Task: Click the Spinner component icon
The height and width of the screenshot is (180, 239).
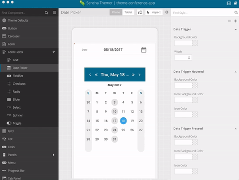Action: coord(9,115)
